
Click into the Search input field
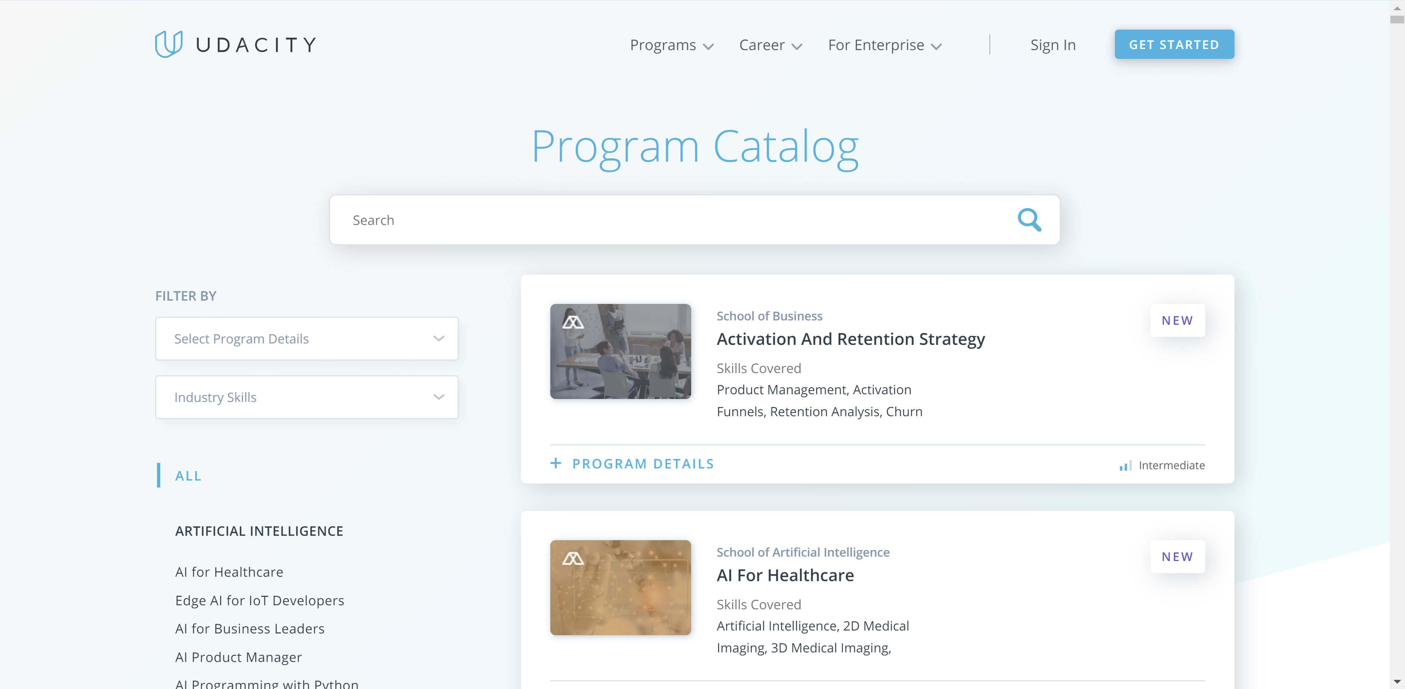(694, 219)
